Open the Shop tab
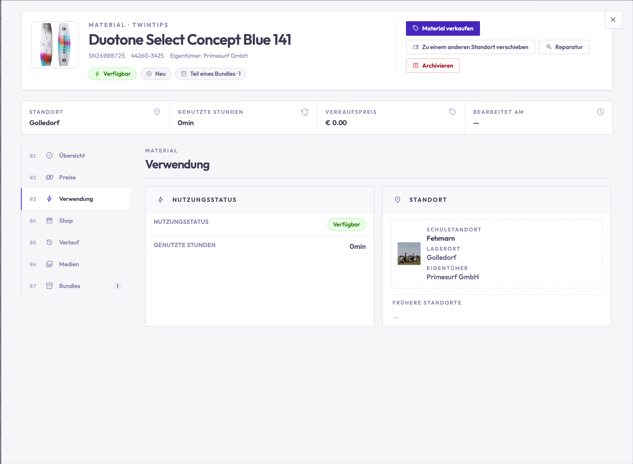 (x=75, y=221)
